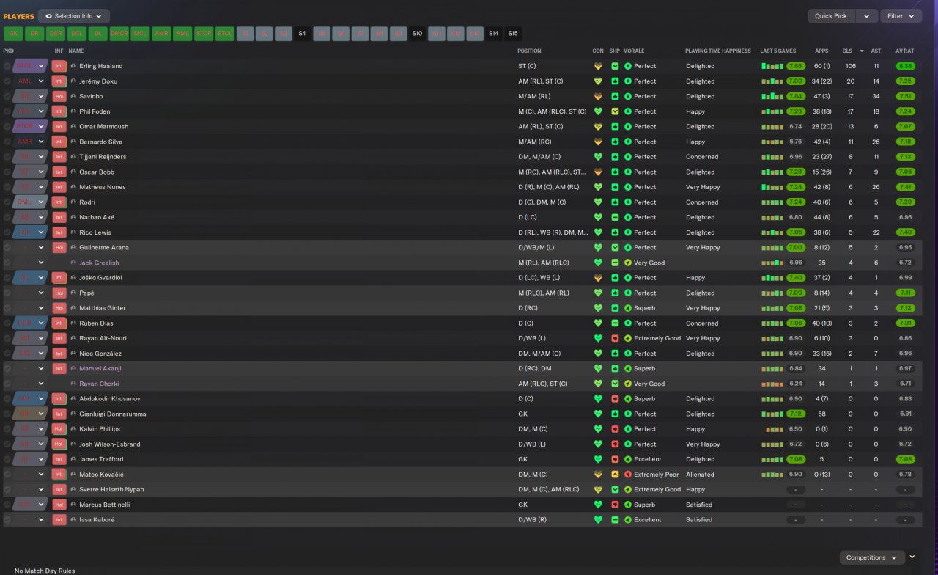Select the S15 substitute slot

coord(513,34)
